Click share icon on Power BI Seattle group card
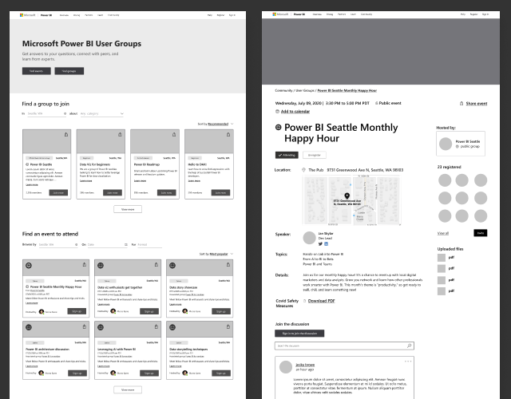Image resolution: width=511 pixels, height=399 pixels. pyautogui.click(x=66, y=135)
